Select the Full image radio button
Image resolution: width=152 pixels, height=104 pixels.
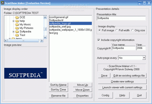[x=100, y=30]
